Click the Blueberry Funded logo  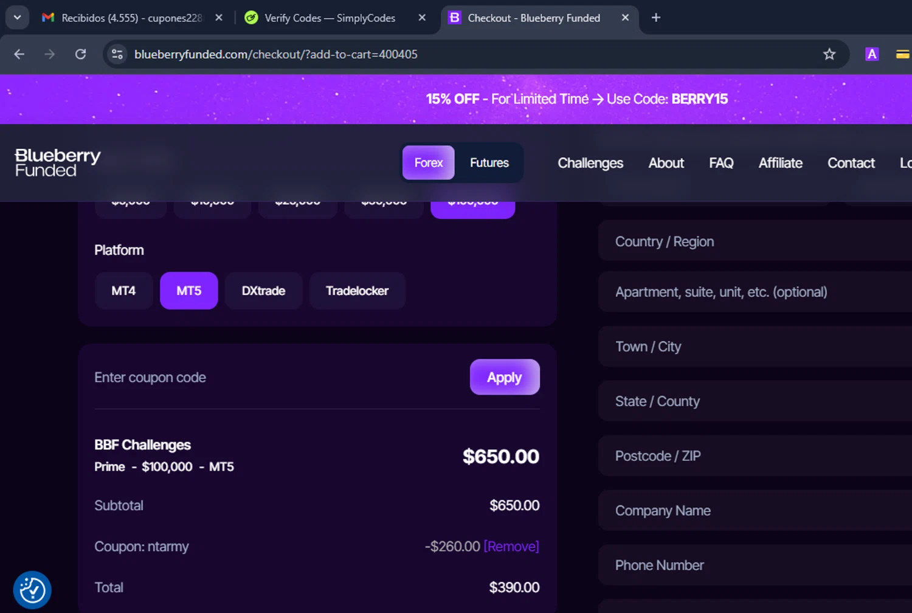[x=58, y=162]
